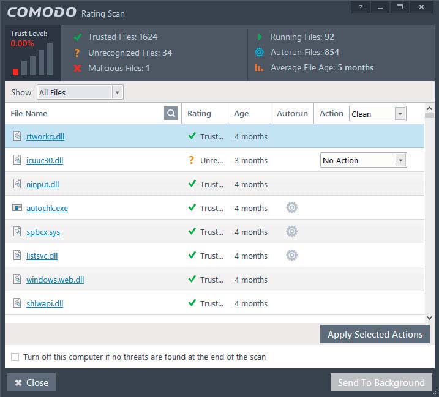Open the Action Clean dropdown in header
Screen dimensions: 439x397
[378, 114]
